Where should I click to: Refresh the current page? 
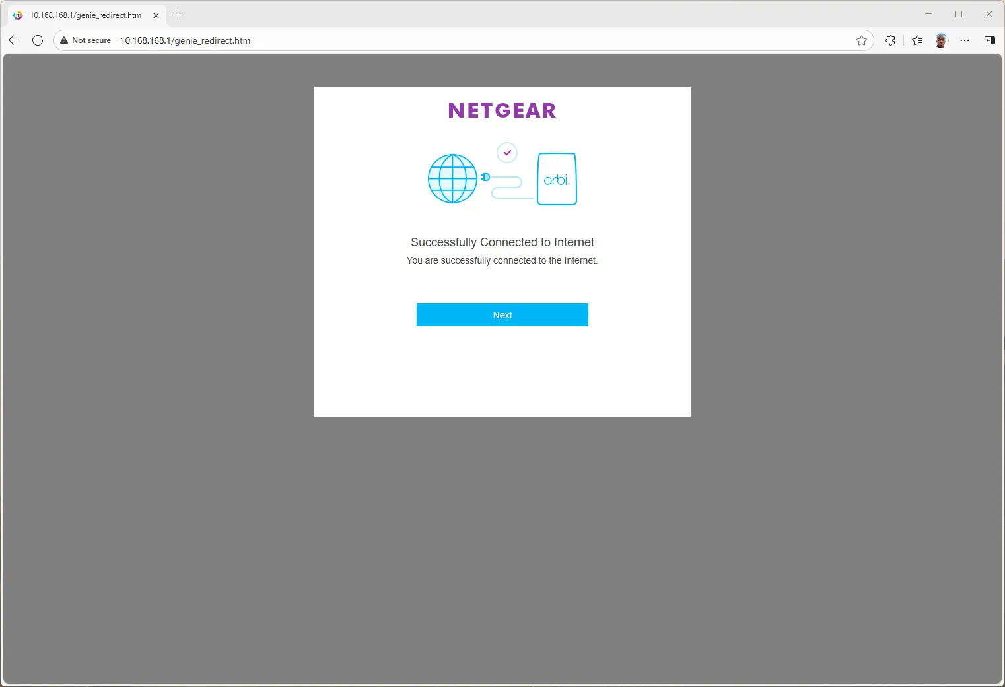pos(38,40)
